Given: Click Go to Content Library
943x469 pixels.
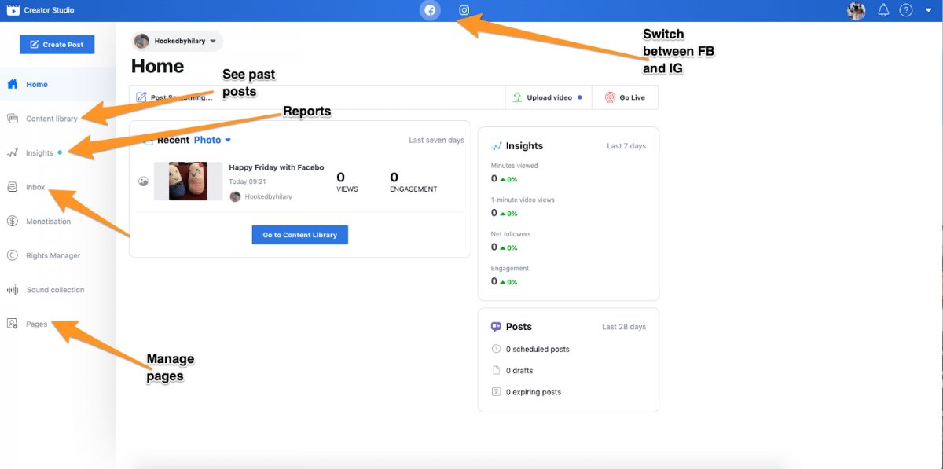Looking at the screenshot, I should pyautogui.click(x=299, y=234).
